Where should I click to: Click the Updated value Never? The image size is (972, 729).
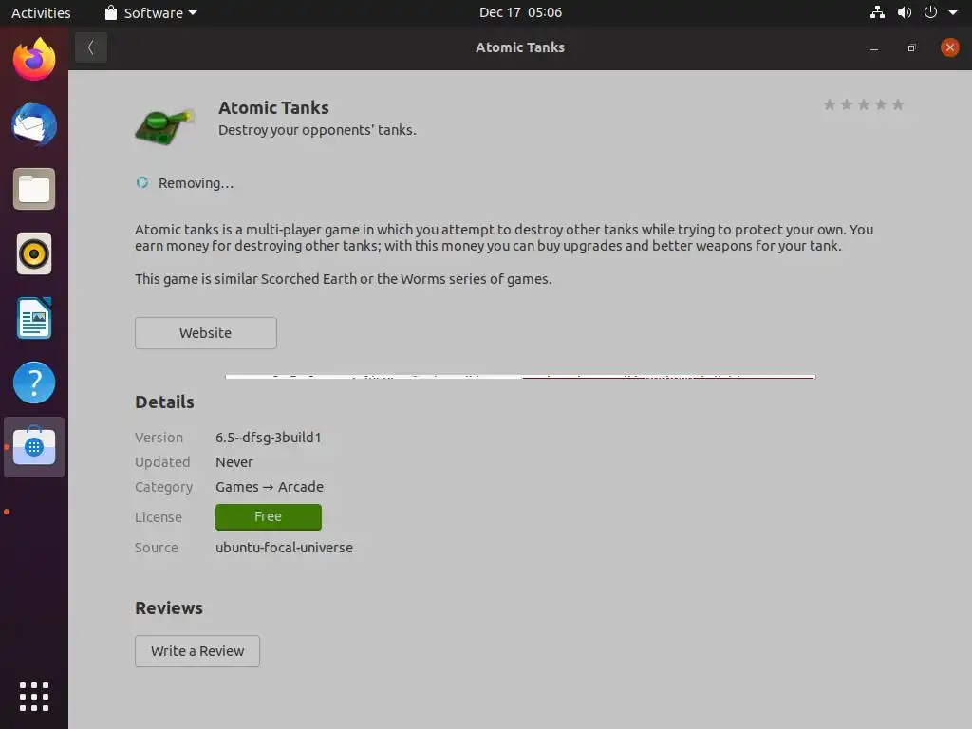(234, 462)
